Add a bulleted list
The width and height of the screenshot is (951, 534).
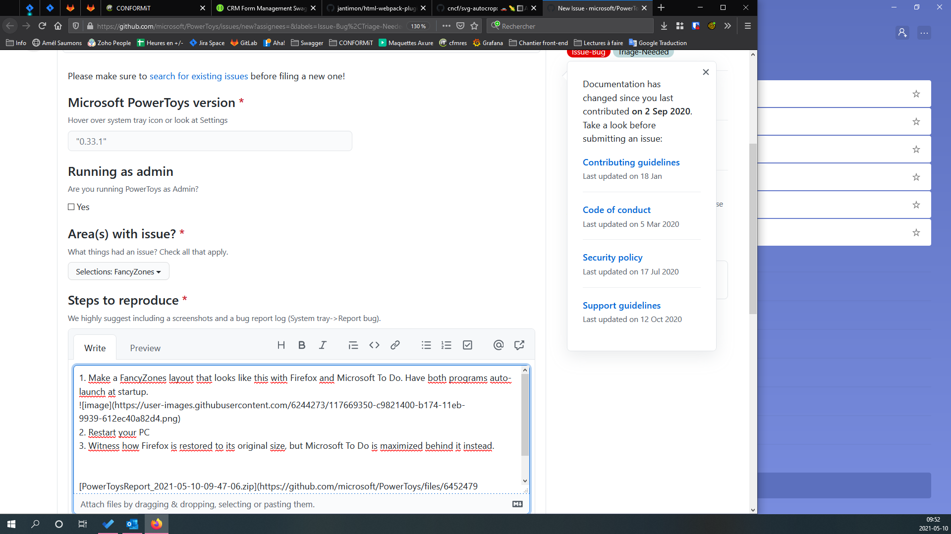[426, 345]
